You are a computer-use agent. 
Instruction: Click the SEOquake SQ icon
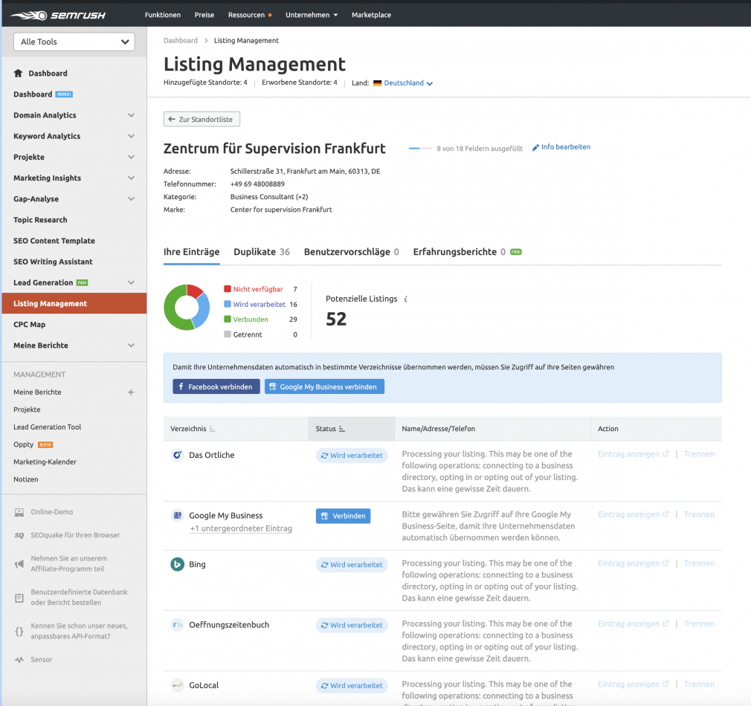coord(19,535)
